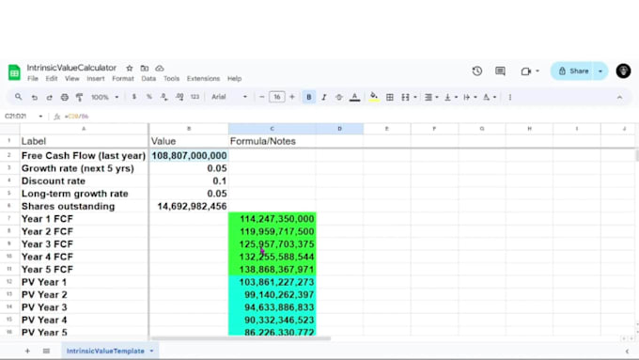Screen dimensions: 639x360
Task: Open the borders tool
Action: tap(390, 97)
